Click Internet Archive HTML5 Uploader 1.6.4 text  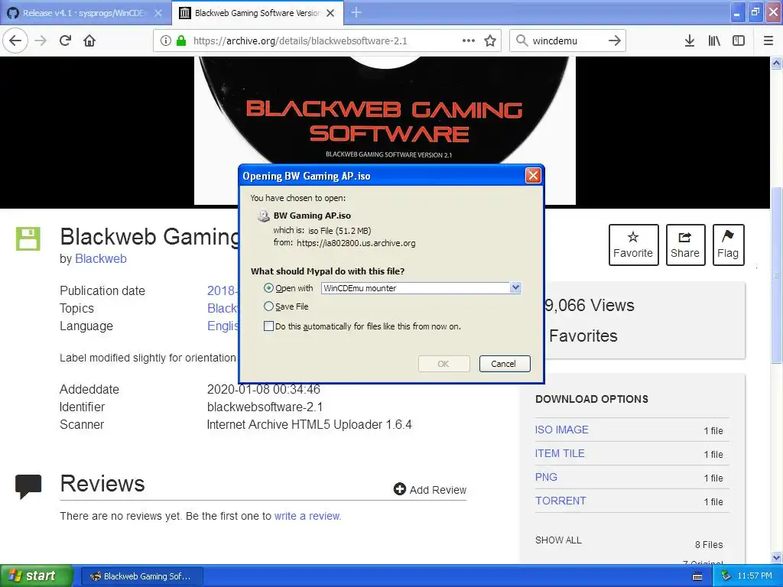pyautogui.click(x=309, y=424)
